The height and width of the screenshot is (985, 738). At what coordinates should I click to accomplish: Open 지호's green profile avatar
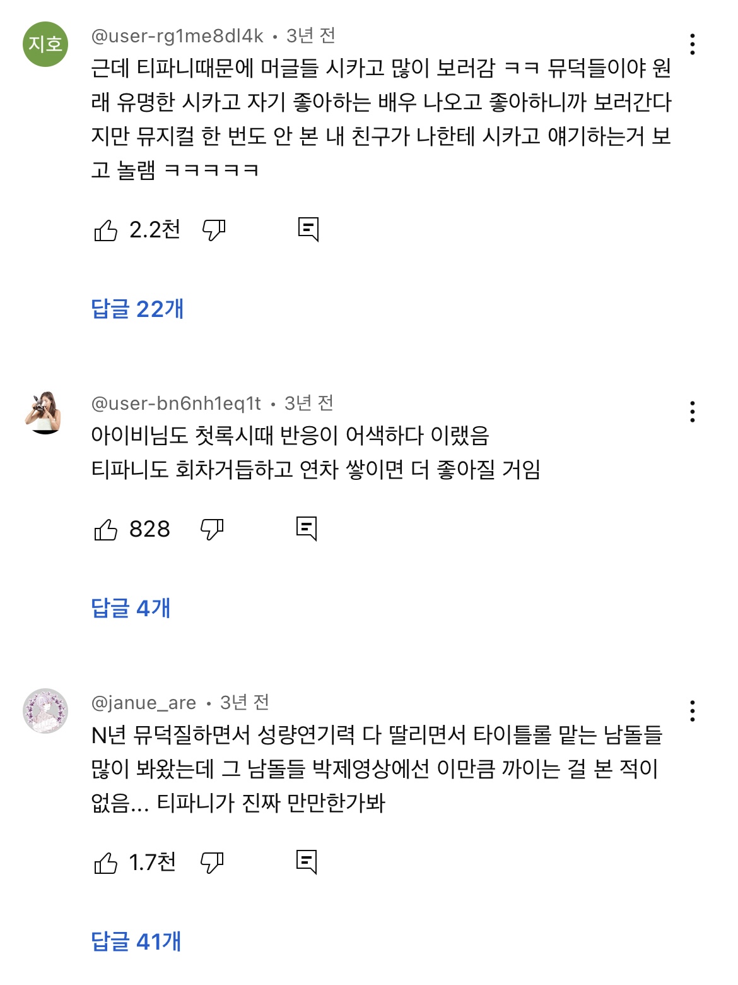point(45,43)
